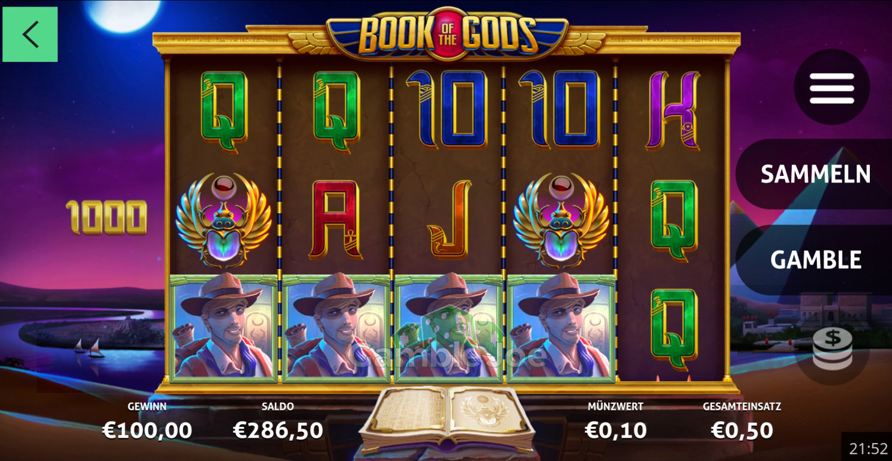This screenshot has height=461, width=892.
Task: Click the 21:52 clock
Action: click(x=868, y=448)
